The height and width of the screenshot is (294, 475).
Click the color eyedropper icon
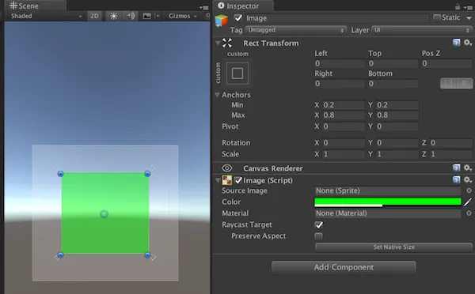pyautogui.click(x=468, y=202)
